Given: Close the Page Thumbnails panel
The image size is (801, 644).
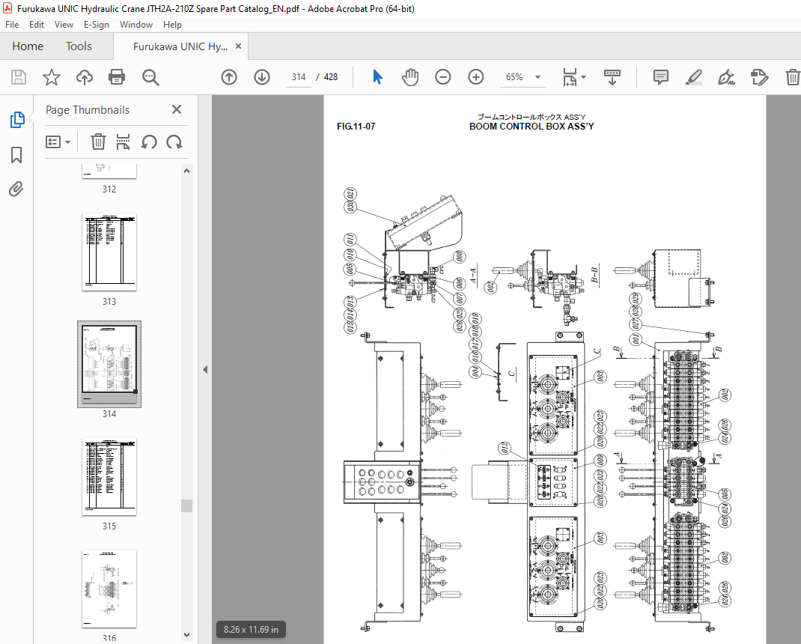Looking at the screenshot, I should point(177,109).
